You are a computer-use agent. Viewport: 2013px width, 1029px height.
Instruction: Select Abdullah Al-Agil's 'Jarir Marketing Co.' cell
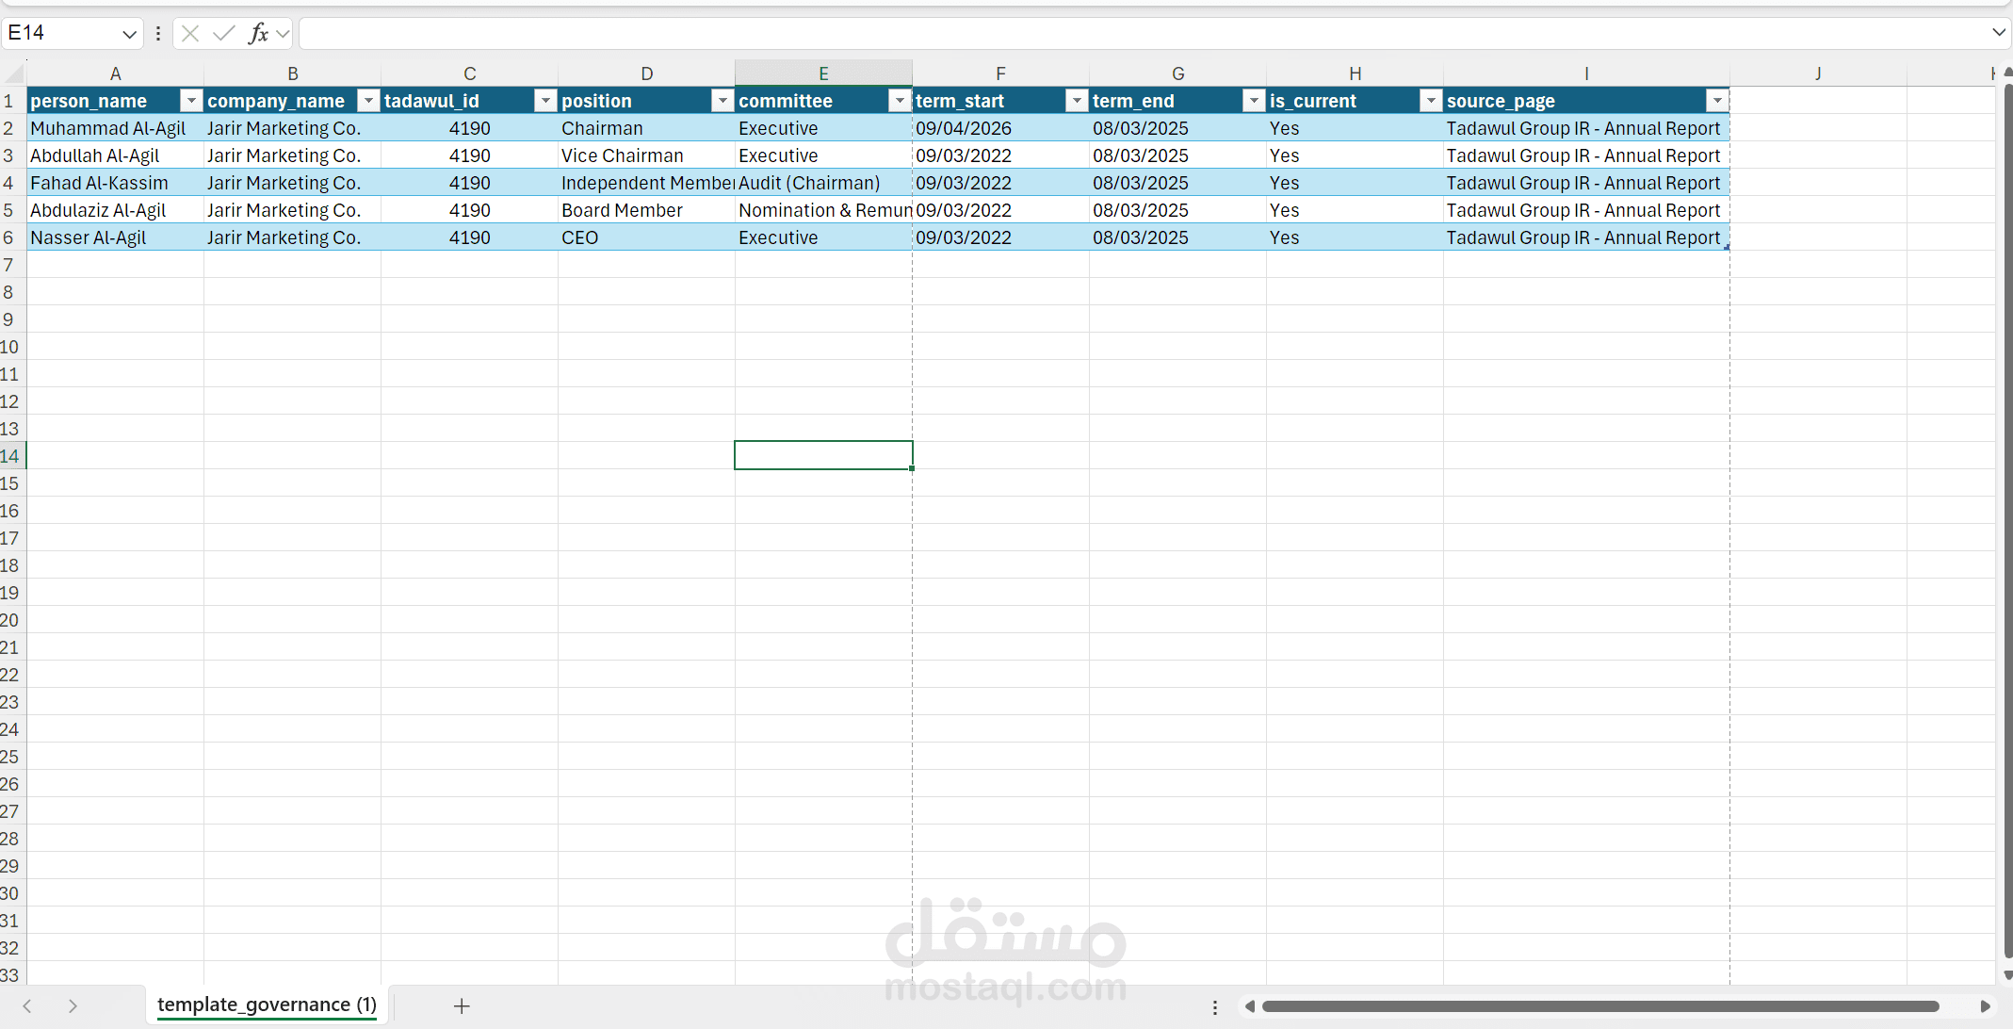(292, 155)
